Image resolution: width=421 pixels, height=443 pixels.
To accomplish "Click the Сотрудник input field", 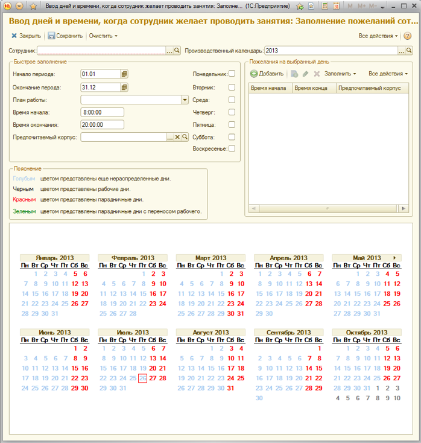I will (x=101, y=51).
